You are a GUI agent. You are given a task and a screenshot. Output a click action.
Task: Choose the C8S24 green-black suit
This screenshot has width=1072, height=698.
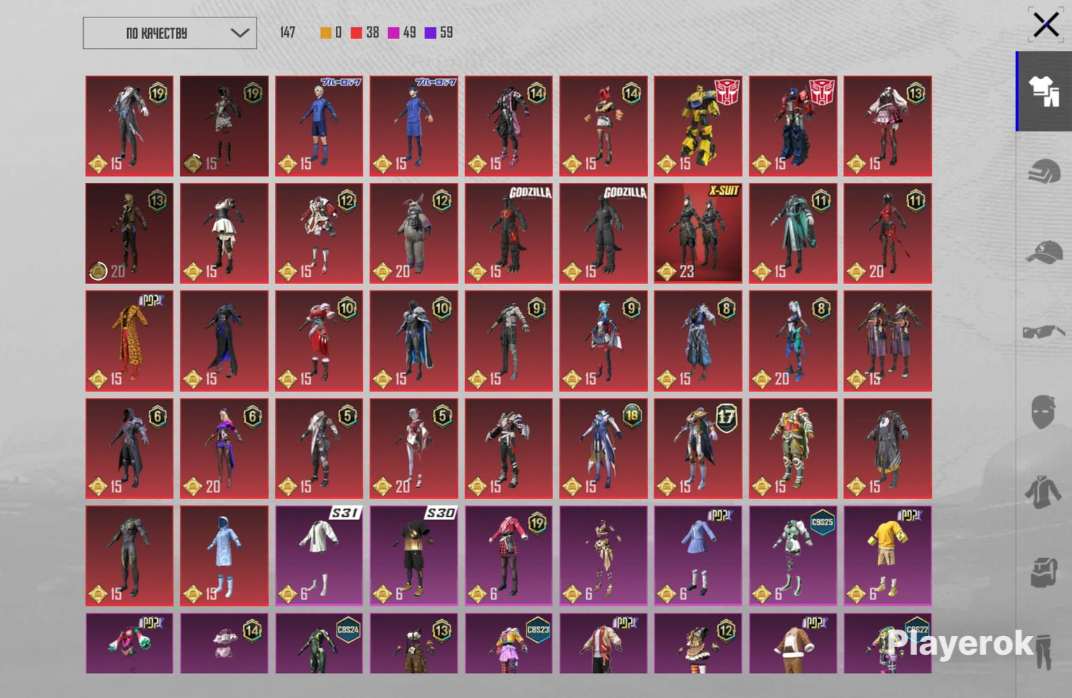(x=319, y=643)
